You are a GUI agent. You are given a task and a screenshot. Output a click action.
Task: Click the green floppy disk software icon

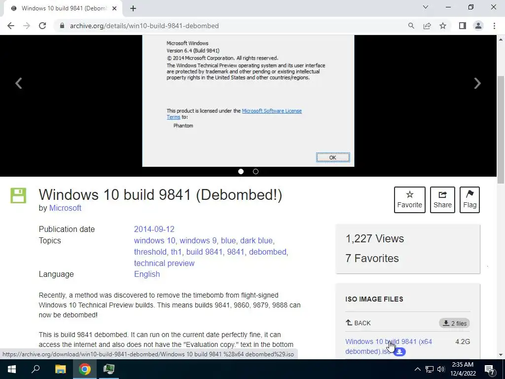18,195
